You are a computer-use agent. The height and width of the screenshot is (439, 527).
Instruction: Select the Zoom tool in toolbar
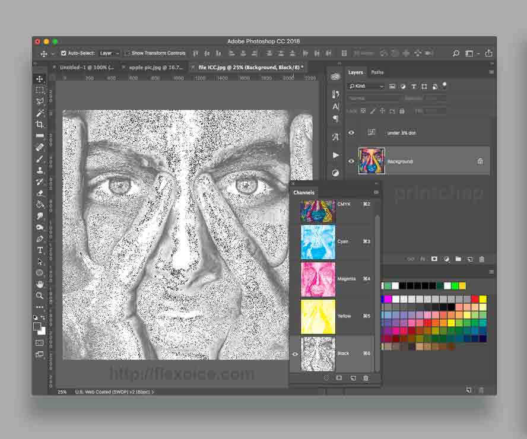click(x=40, y=295)
